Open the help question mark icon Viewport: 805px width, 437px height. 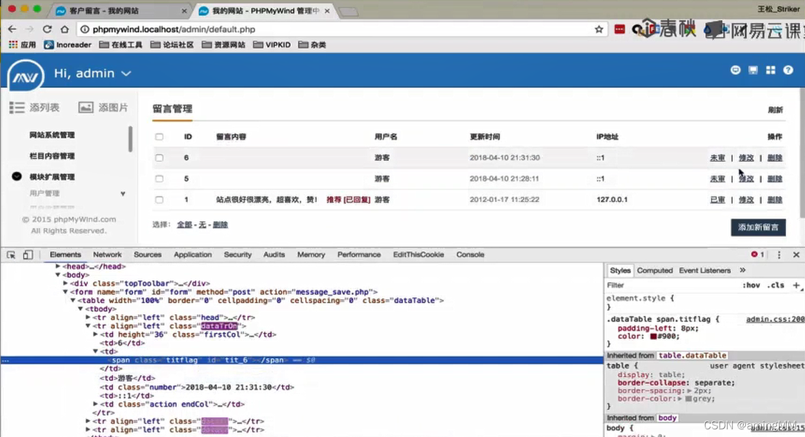[788, 70]
